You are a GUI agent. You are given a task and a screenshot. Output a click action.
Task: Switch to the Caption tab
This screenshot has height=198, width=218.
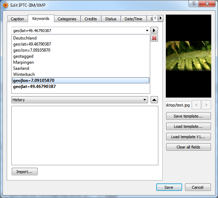click(x=17, y=19)
